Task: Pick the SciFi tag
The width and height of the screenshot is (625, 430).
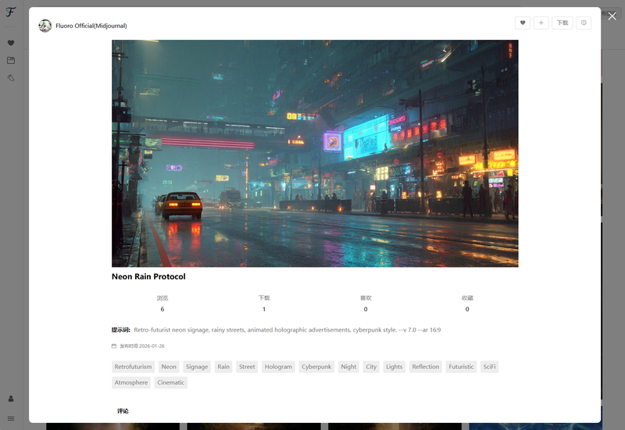Action: click(x=489, y=367)
